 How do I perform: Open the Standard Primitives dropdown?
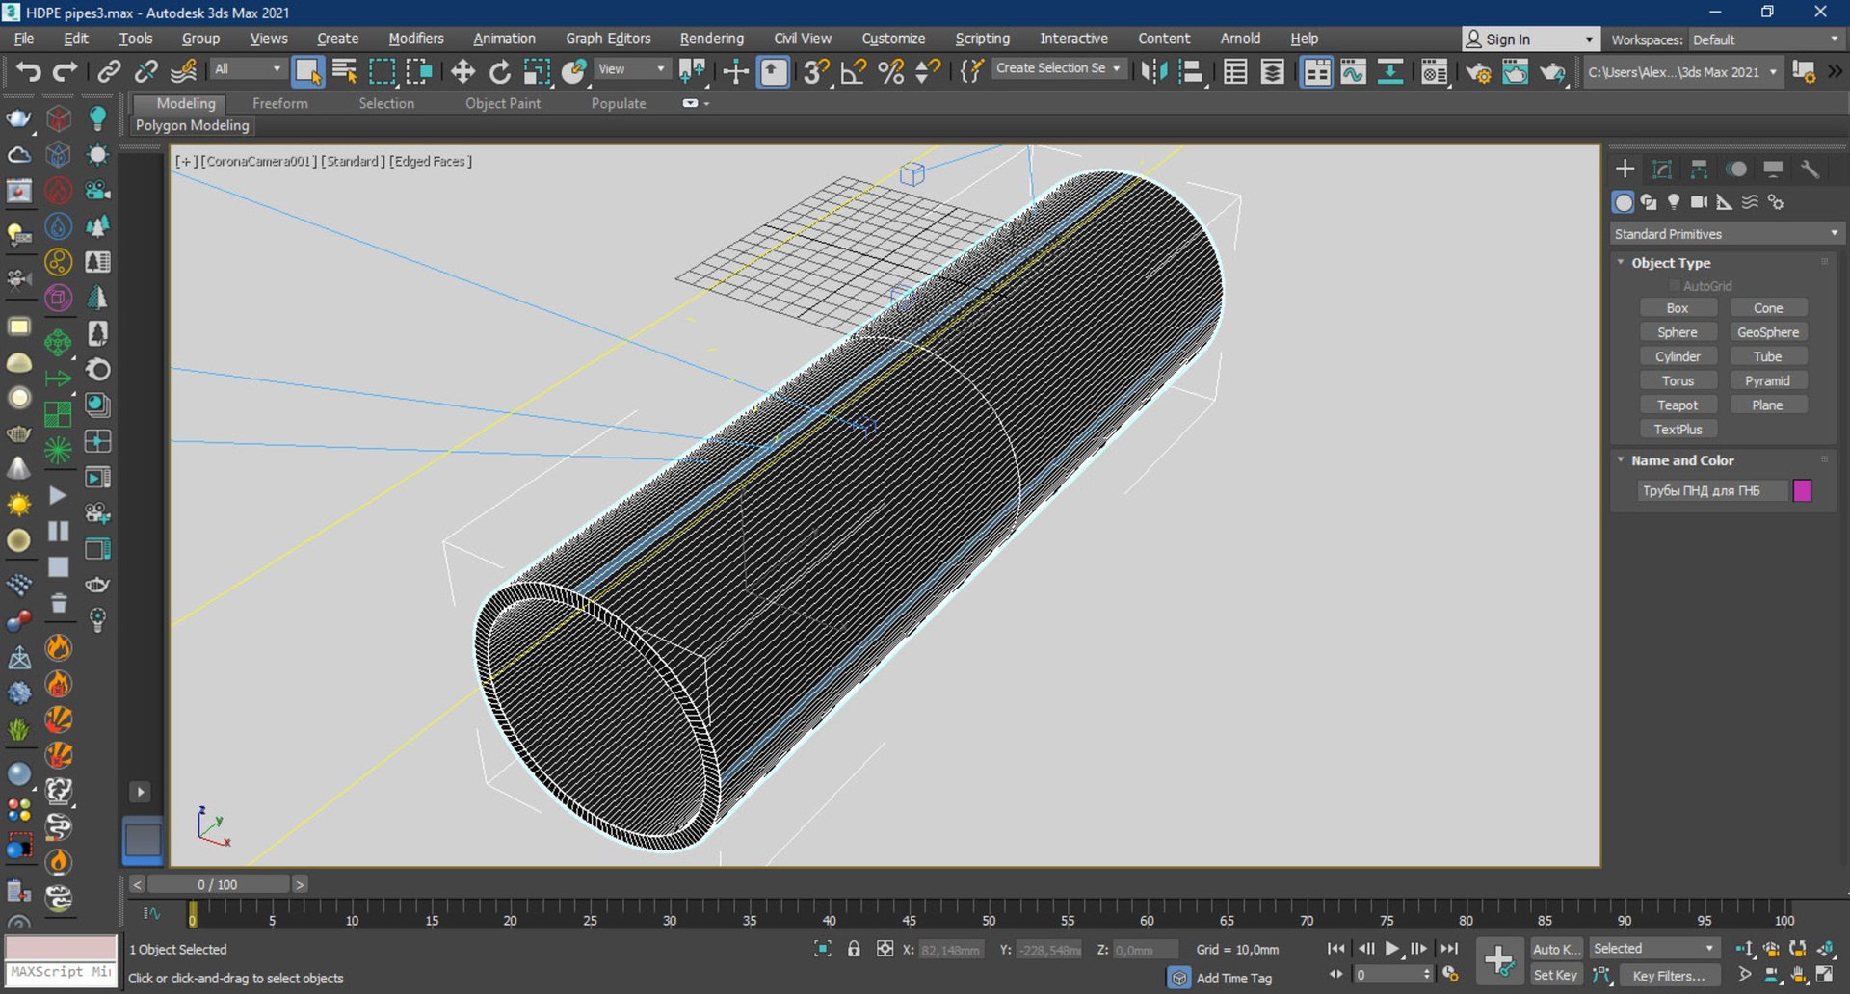click(x=1726, y=234)
